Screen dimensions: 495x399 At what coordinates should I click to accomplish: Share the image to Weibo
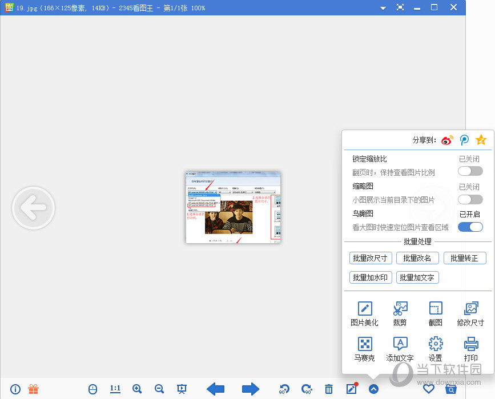(447, 140)
